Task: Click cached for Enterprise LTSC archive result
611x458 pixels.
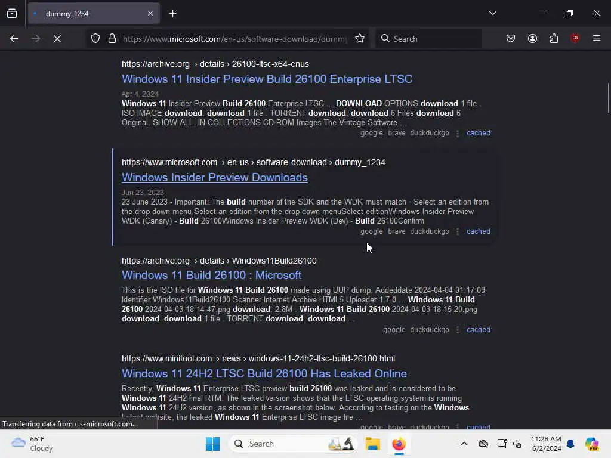Action: [x=479, y=133]
